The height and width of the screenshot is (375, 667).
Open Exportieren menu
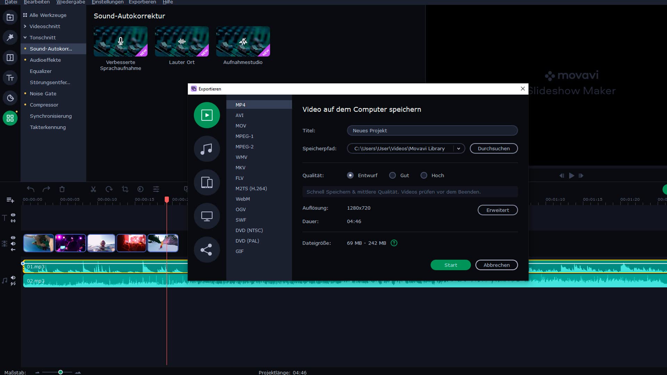tap(142, 2)
